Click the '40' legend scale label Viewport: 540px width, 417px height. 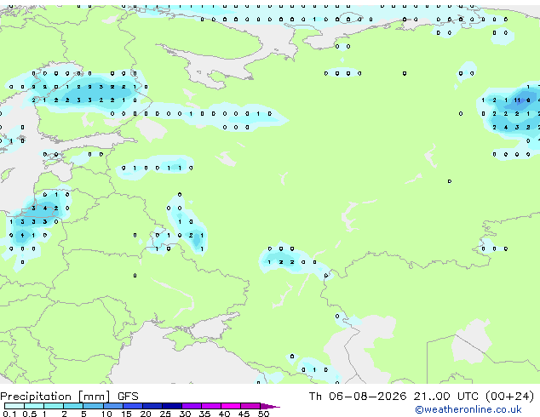coord(224,414)
